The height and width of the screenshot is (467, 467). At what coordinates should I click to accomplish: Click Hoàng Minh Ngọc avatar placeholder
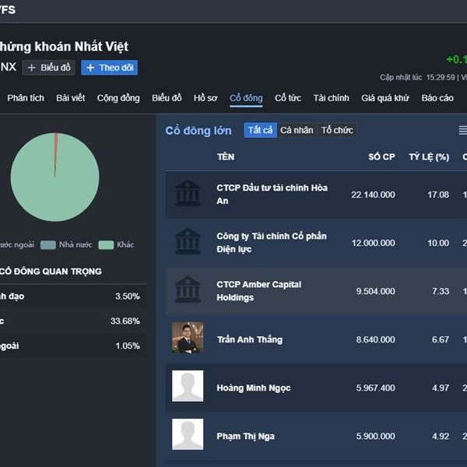point(188,386)
